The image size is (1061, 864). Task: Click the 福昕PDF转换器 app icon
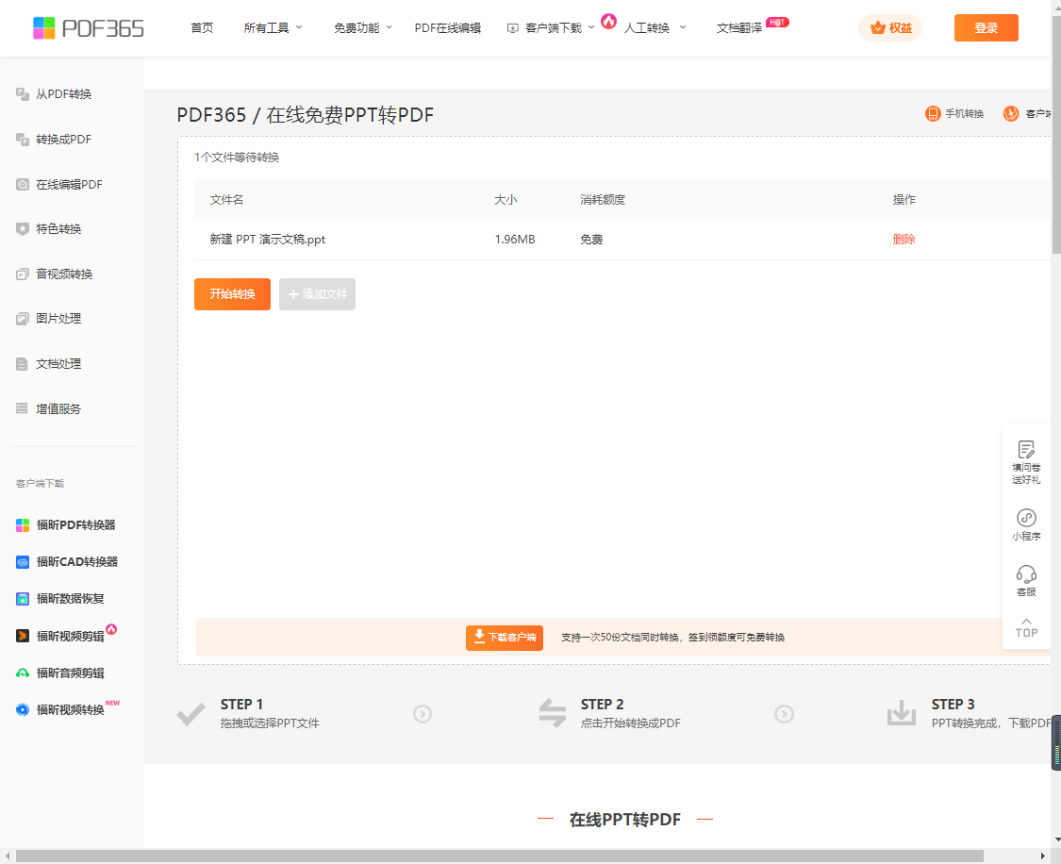tap(23, 525)
